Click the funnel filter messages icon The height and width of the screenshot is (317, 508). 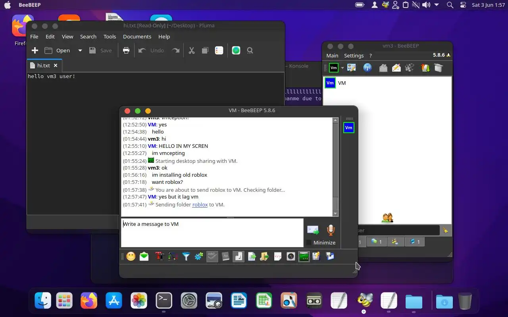[x=186, y=256]
